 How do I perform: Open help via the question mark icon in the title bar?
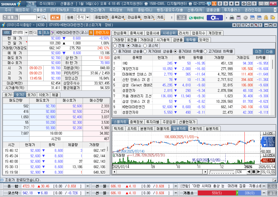coord(254,4)
